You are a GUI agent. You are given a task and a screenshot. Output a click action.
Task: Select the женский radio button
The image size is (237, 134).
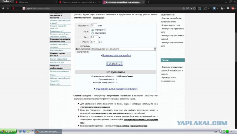point(93,30)
